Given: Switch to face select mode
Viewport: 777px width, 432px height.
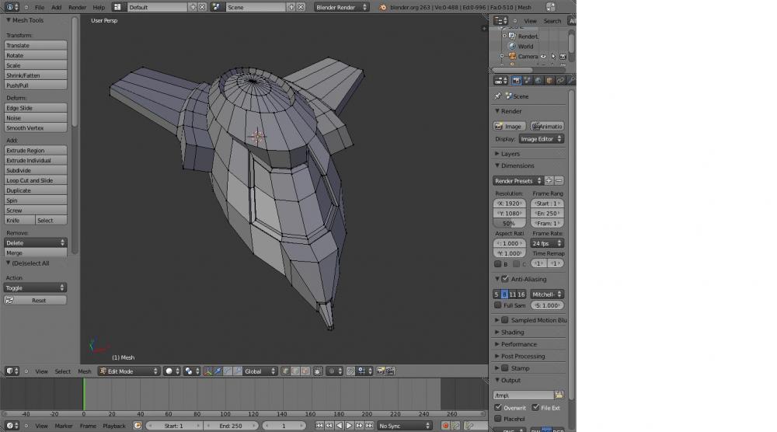Looking at the screenshot, I should point(305,371).
